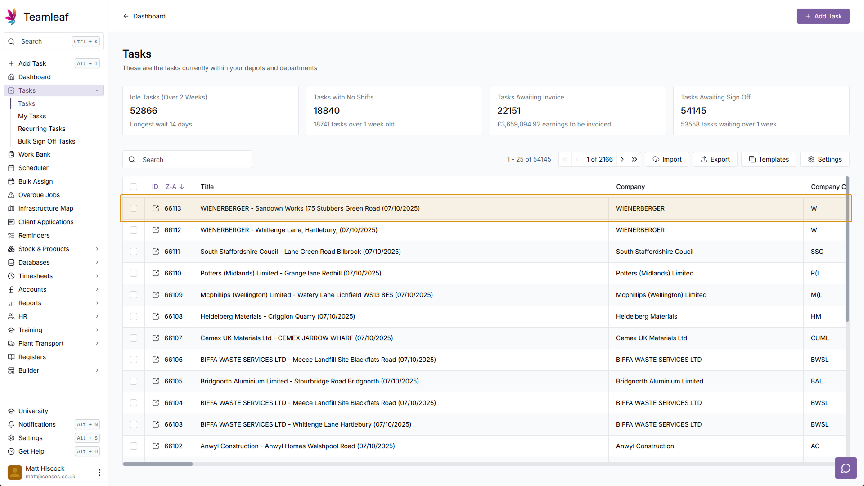864x486 pixels.
Task: Check the select-all checkbox in table header
Action: pos(134,187)
